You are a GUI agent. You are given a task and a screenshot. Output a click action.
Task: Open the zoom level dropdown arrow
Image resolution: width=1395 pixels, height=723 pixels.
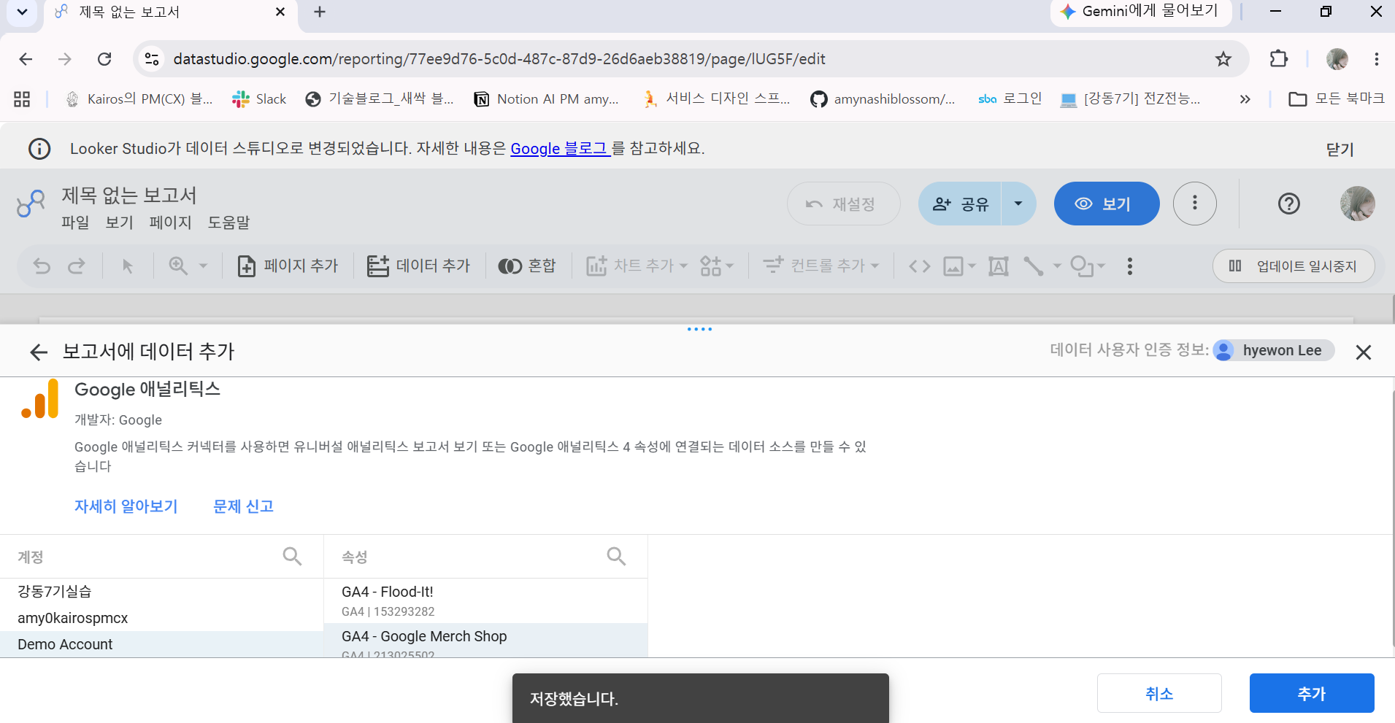point(204,266)
